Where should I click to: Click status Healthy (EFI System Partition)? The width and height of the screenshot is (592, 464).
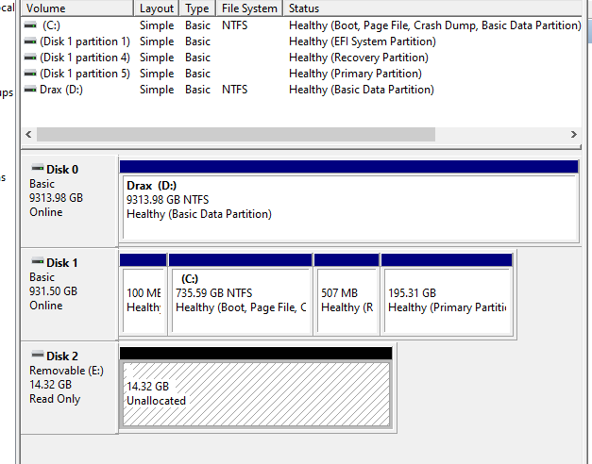[x=362, y=41]
